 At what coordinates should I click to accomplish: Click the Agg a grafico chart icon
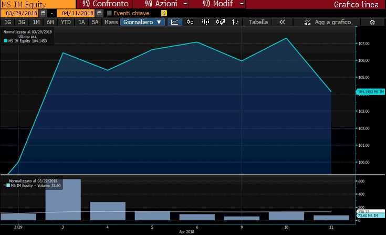click(x=307, y=23)
